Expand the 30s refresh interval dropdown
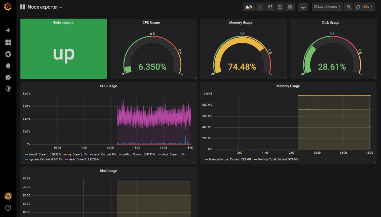381x217 pixels. click(368, 7)
